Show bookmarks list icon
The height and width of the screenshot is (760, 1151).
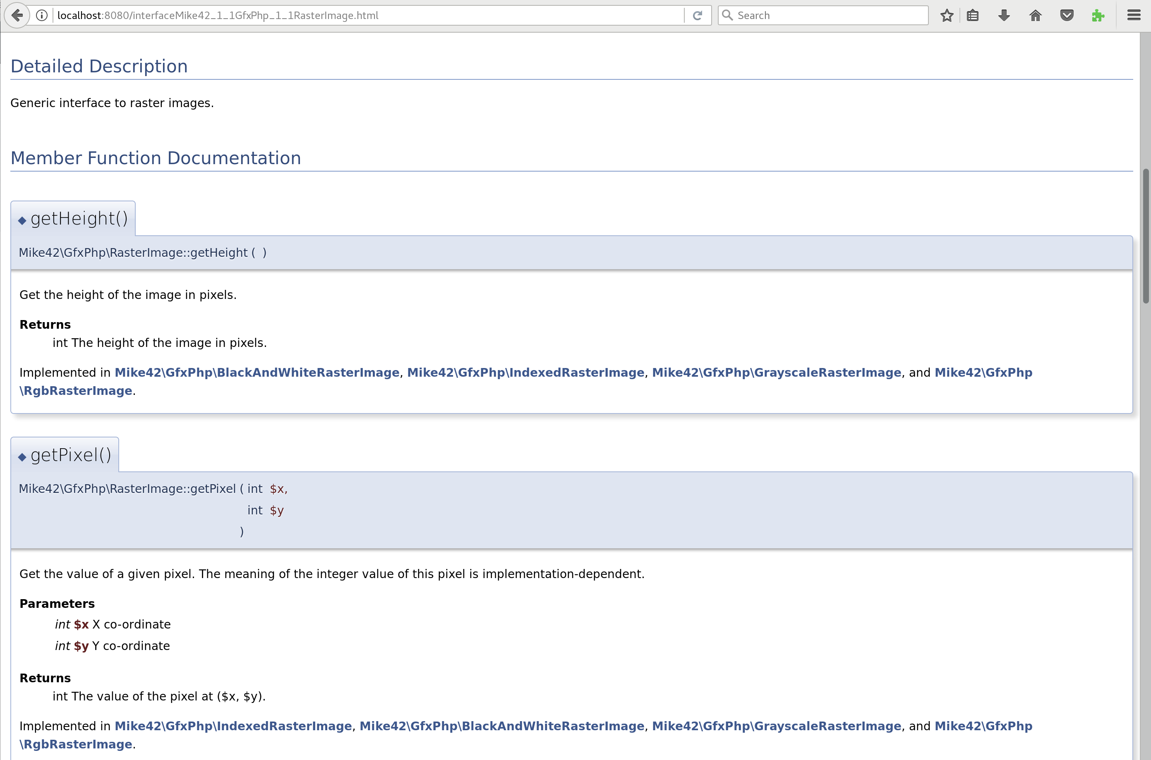(972, 16)
